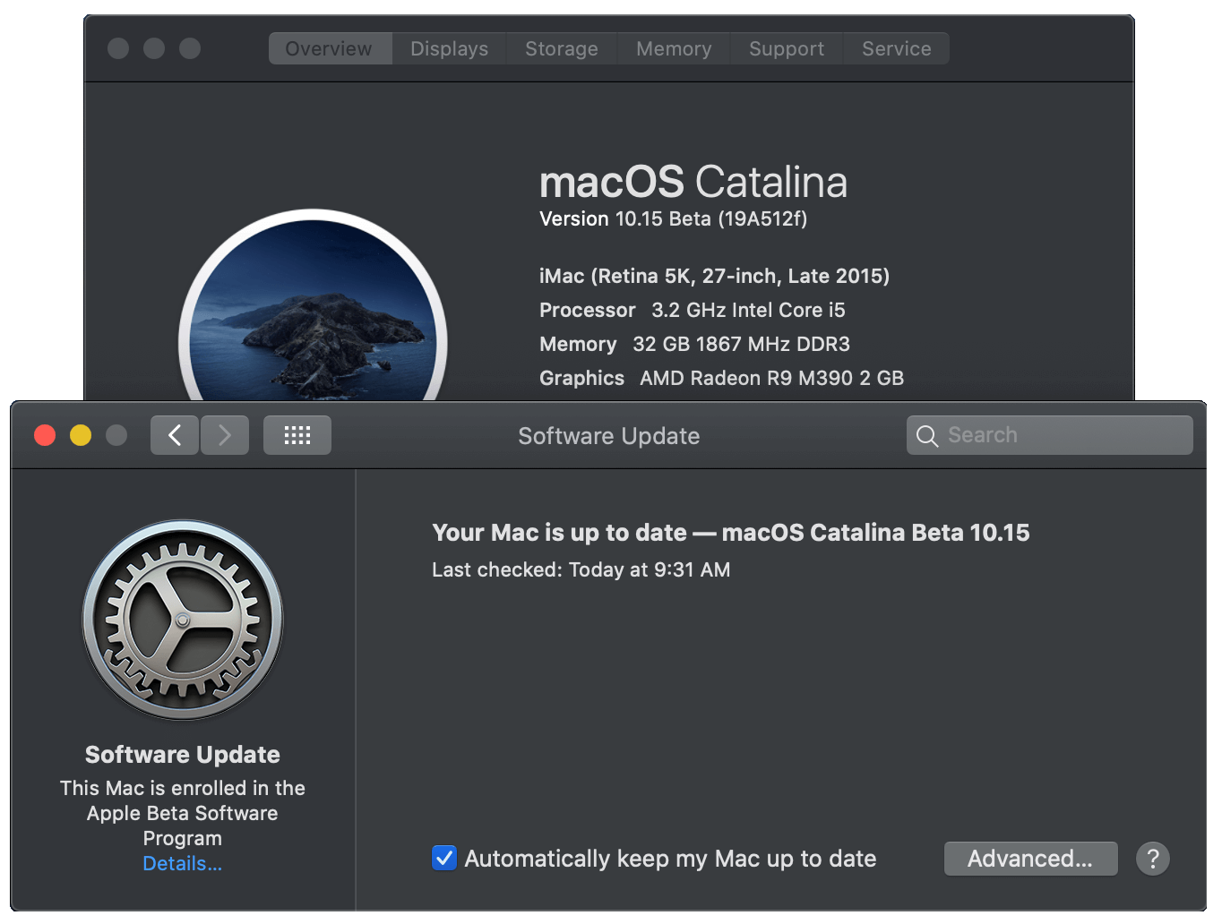Click the Software Update gear icon

pos(182,618)
